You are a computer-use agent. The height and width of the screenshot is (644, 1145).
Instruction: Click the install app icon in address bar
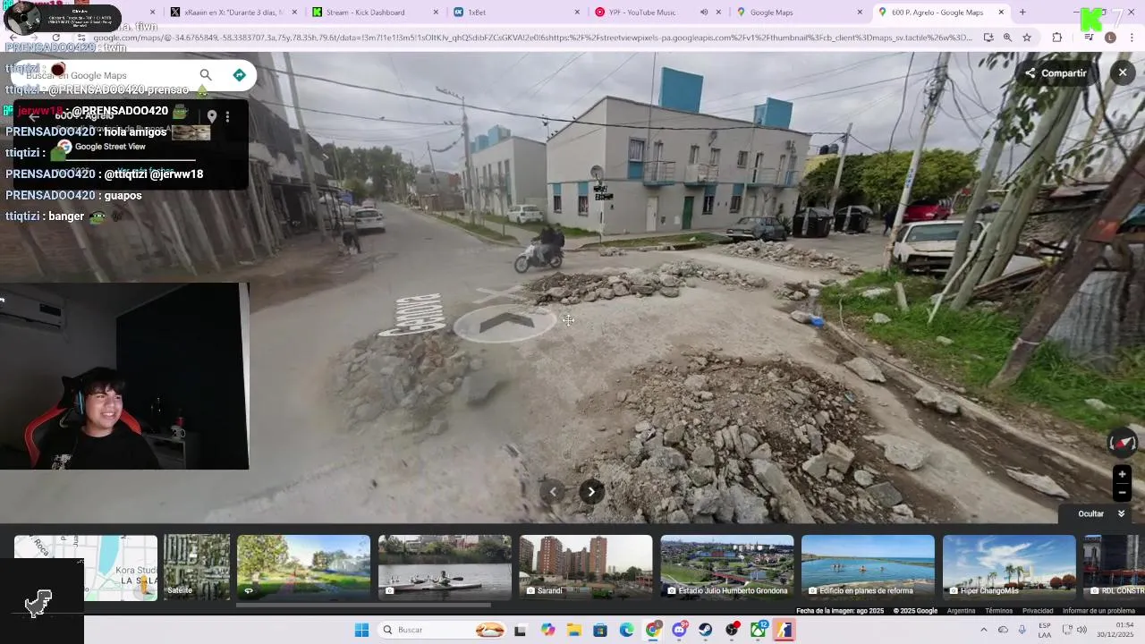coord(988,38)
